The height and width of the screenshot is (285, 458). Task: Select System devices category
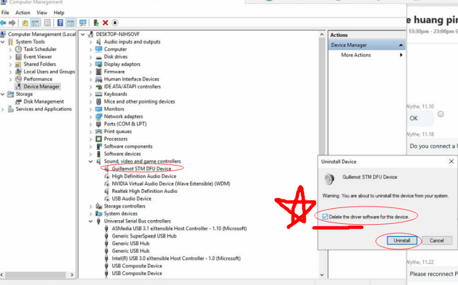pos(121,213)
